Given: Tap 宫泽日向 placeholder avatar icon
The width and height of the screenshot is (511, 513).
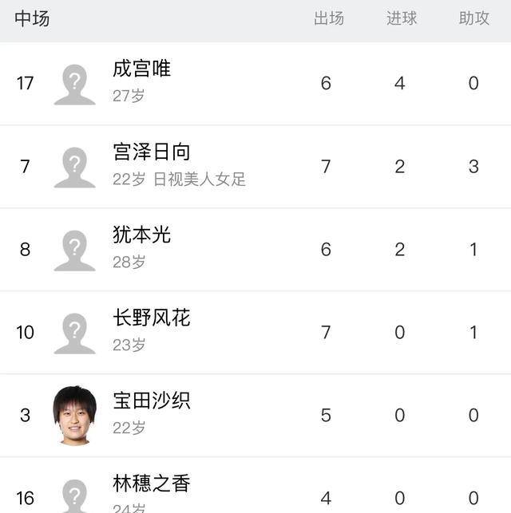Looking at the screenshot, I should [x=74, y=168].
